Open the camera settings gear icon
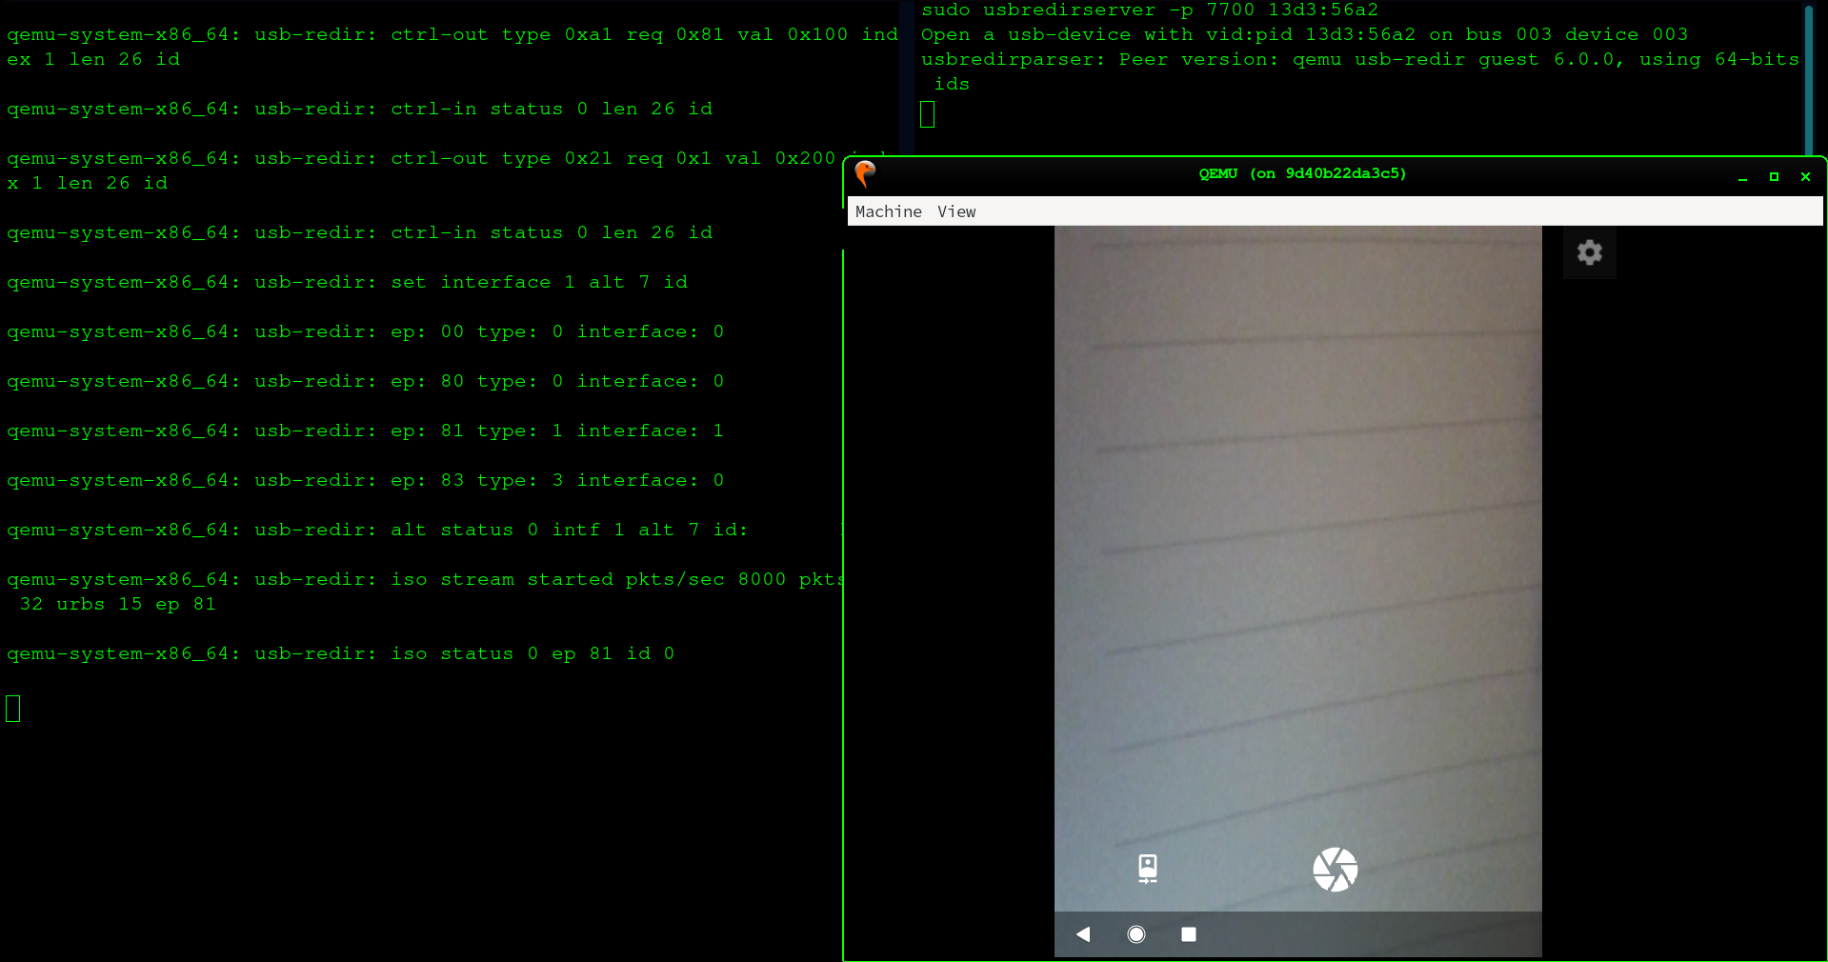1828x962 pixels. coord(1589,252)
